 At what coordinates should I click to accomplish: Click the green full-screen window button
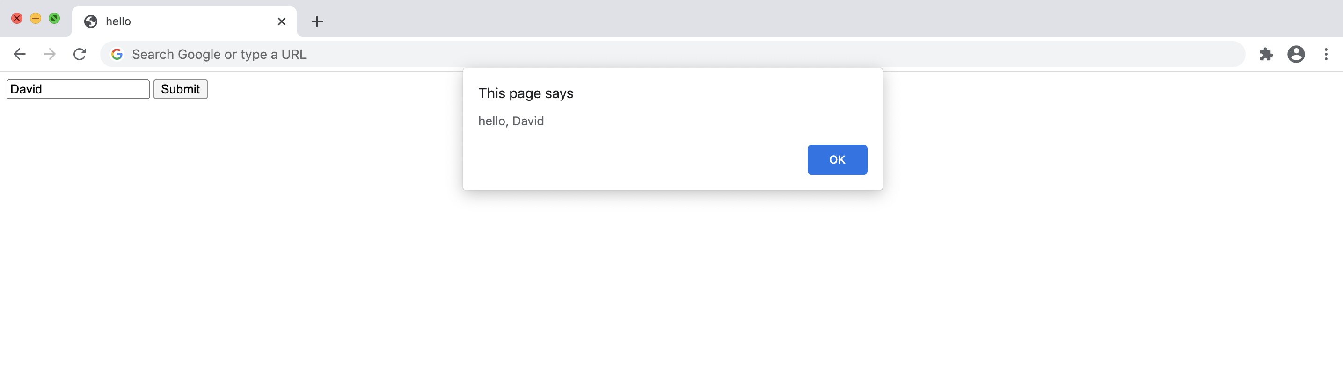(x=54, y=18)
